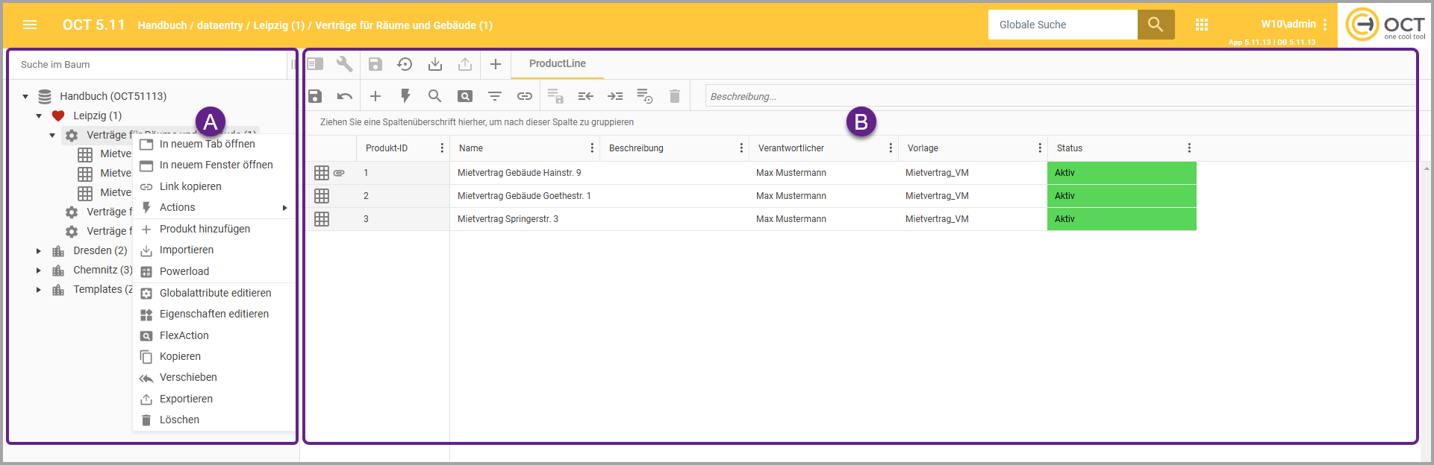The image size is (1434, 465).
Task: Select 'Exportieren' from the context menu
Action: 186,399
